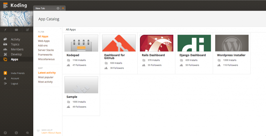Click Django Dashboard title
266x136 pixels.
tap(193, 55)
